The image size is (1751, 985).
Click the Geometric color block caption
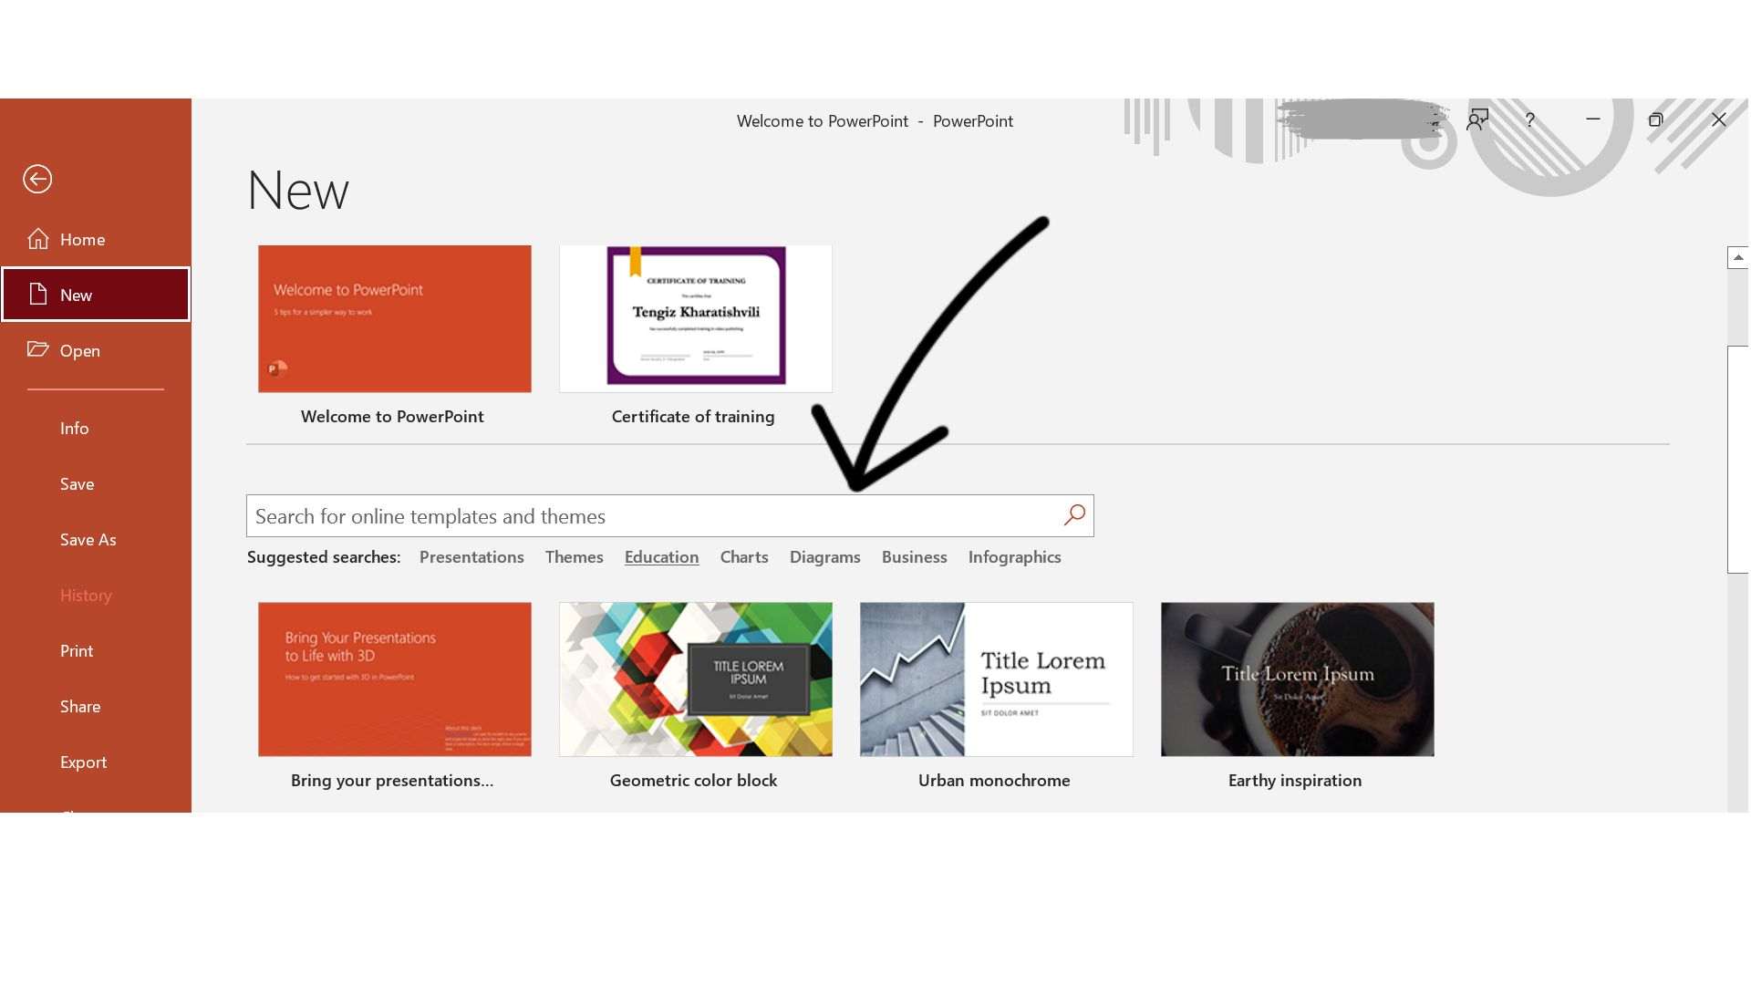pos(693,780)
